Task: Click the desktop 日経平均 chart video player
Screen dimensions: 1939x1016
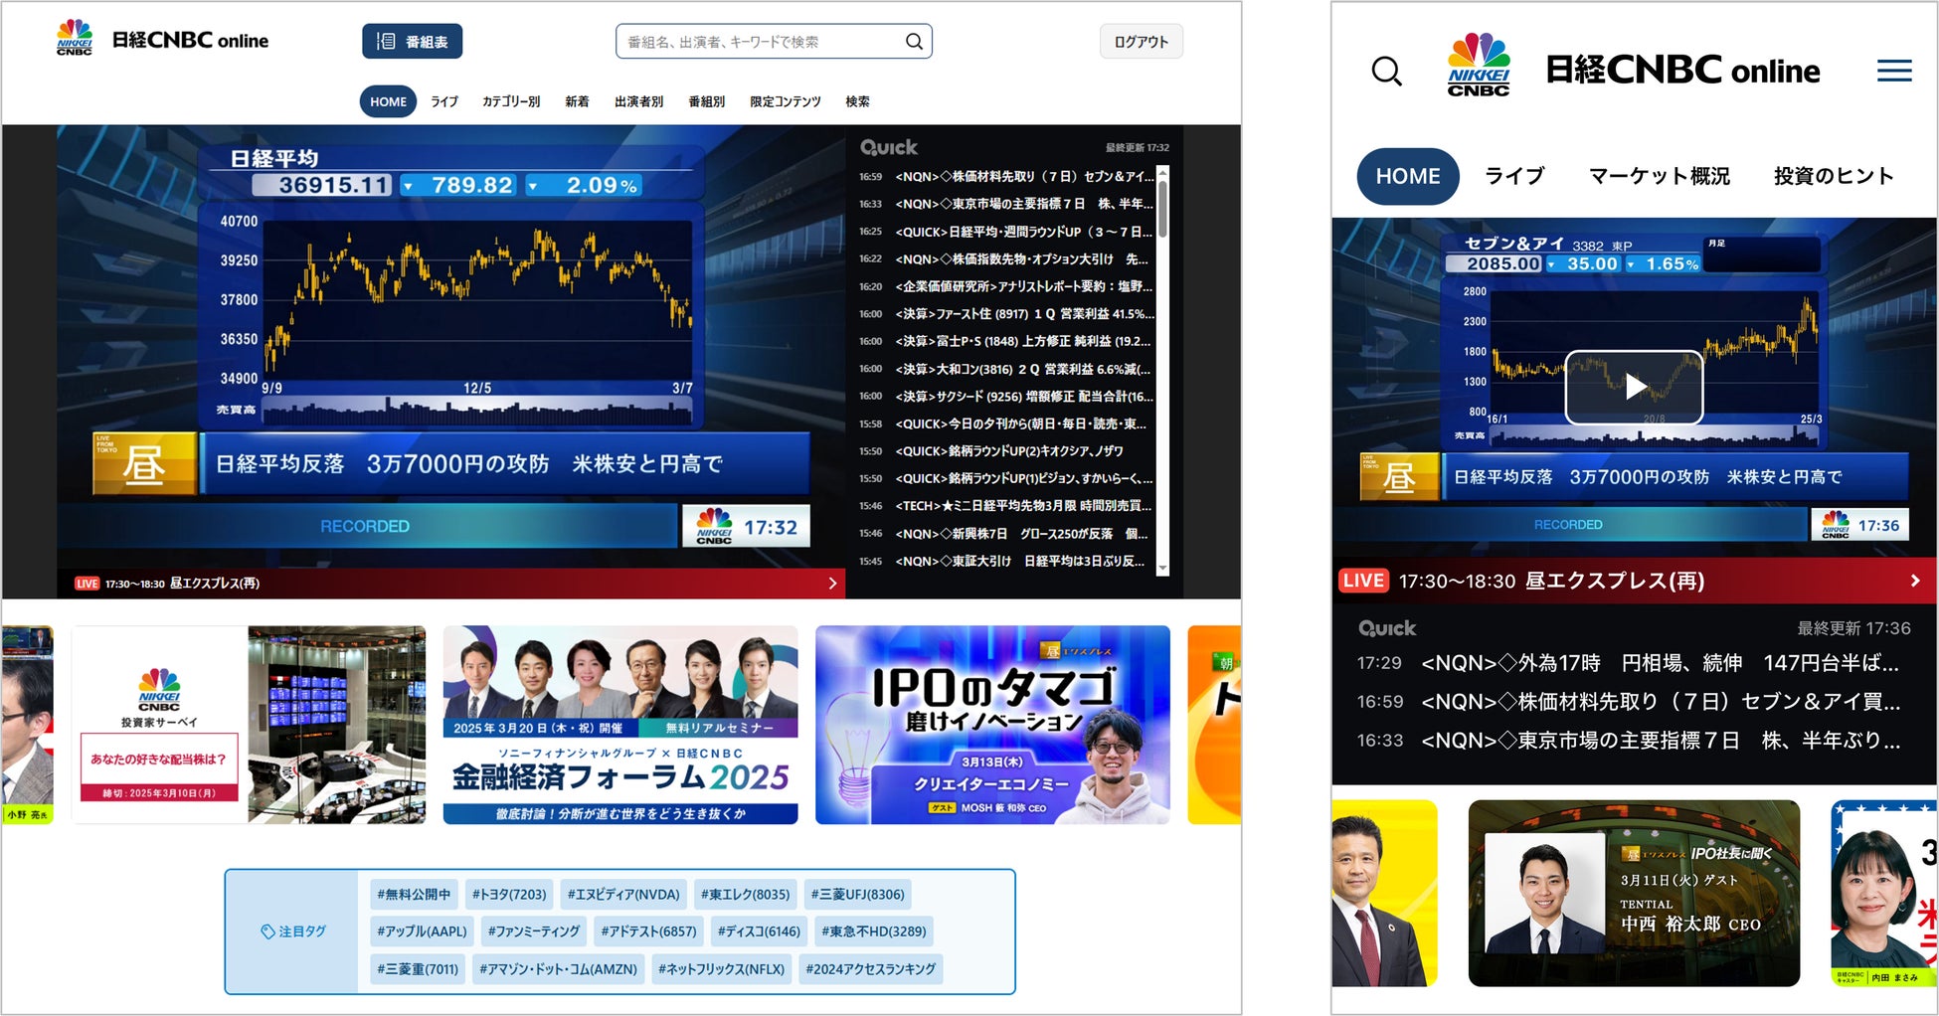Action: tap(450, 348)
